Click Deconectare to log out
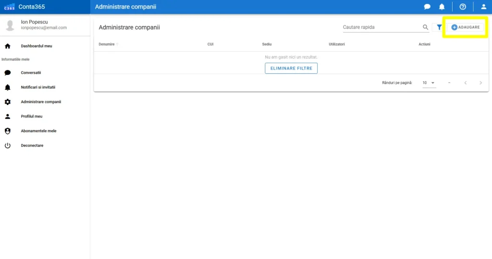Viewport: 492px width, 259px height. click(x=32, y=145)
